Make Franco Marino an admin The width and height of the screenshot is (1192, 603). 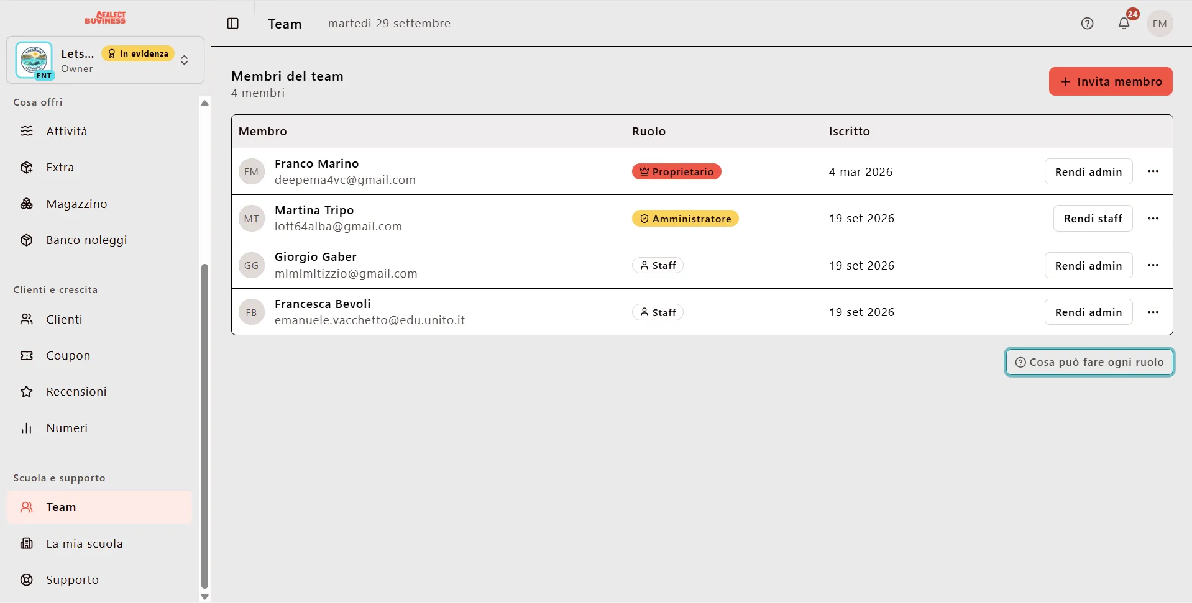[1088, 172]
